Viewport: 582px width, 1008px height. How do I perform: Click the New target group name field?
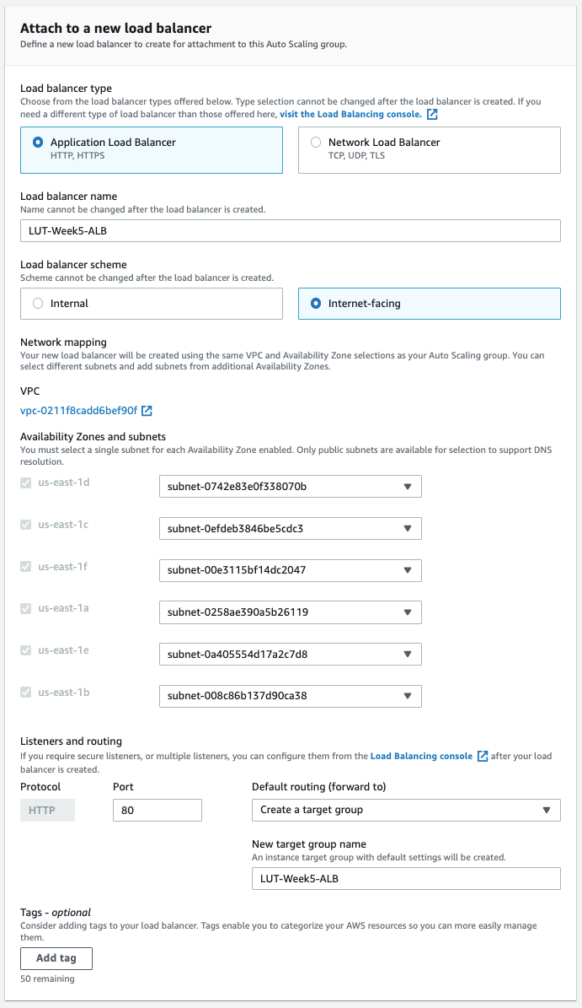pyautogui.click(x=406, y=878)
